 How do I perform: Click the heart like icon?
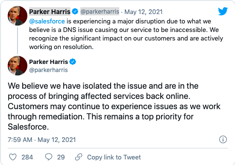click(x=13, y=157)
